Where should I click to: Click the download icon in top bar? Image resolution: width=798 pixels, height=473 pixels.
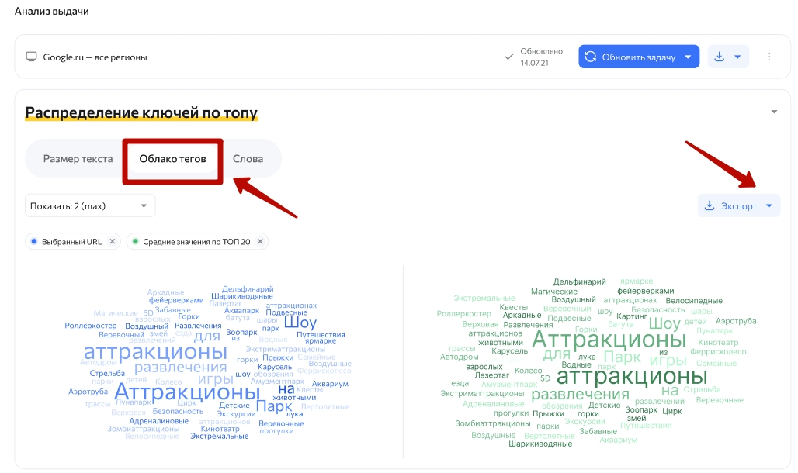(719, 57)
